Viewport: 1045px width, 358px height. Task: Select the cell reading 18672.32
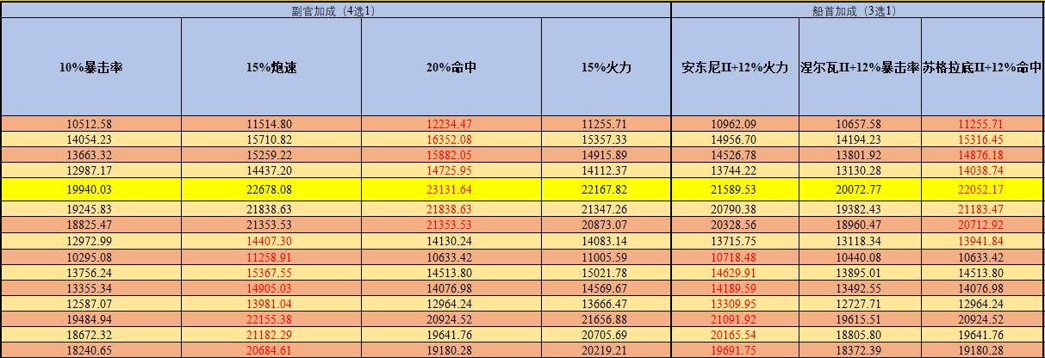tap(90, 334)
